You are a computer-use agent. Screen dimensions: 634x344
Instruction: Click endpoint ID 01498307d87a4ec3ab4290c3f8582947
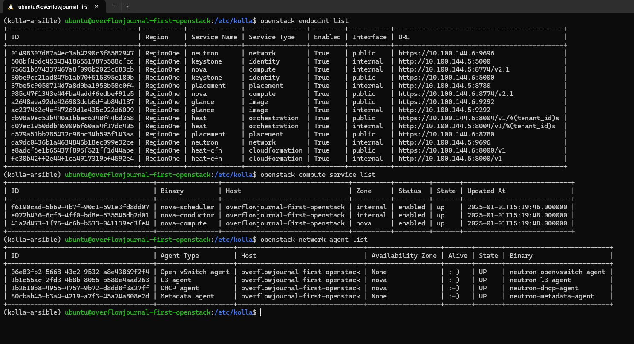coord(72,53)
